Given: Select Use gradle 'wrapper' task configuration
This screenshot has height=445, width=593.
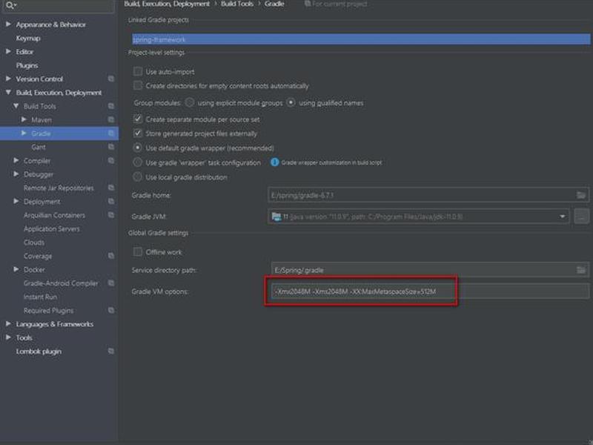Looking at the screenshot, I should point(138,162).
